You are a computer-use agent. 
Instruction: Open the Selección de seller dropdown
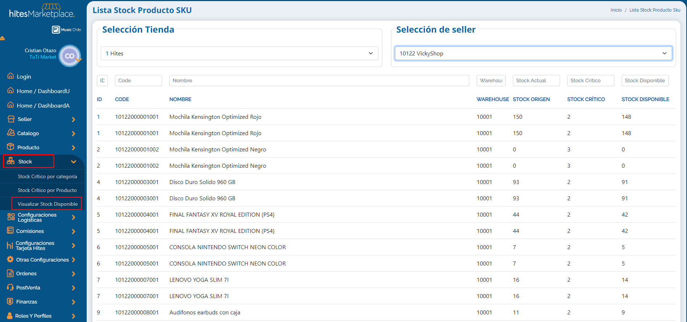tap(533, 53)
